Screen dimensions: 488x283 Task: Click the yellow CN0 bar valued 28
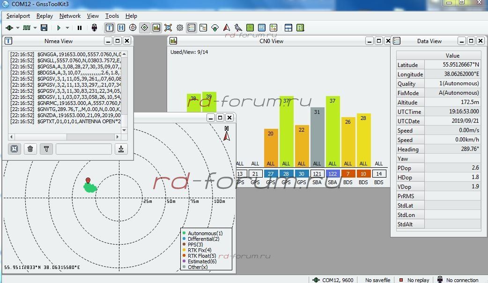coord(363,140)
